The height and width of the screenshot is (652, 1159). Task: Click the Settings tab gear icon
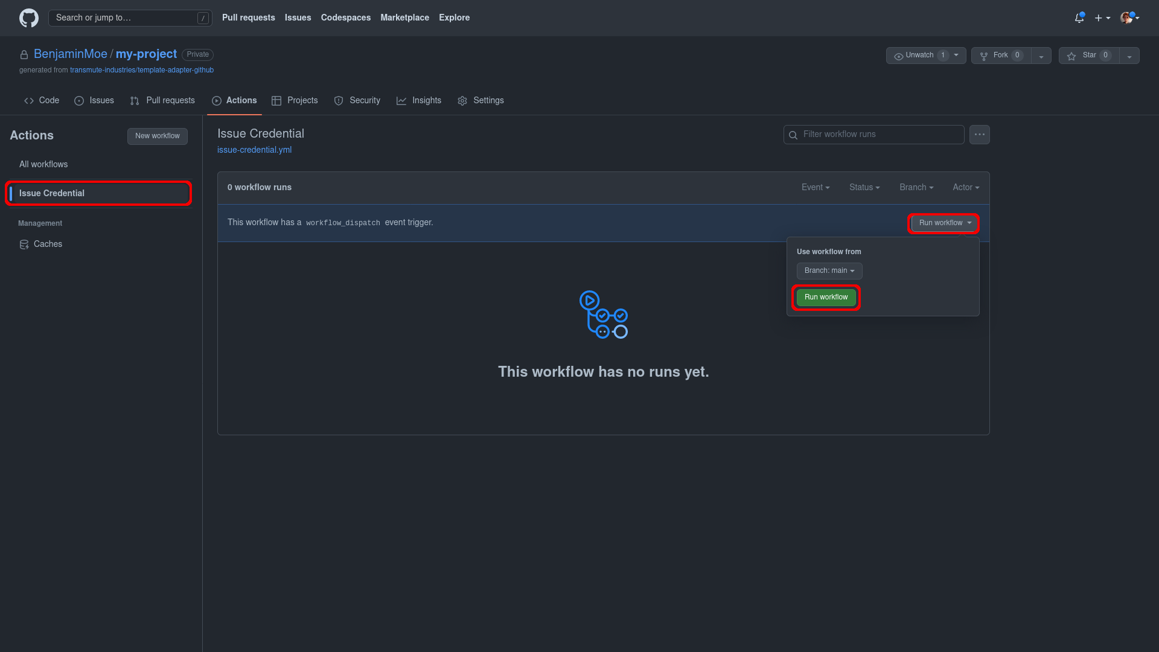tap(462, 101)
